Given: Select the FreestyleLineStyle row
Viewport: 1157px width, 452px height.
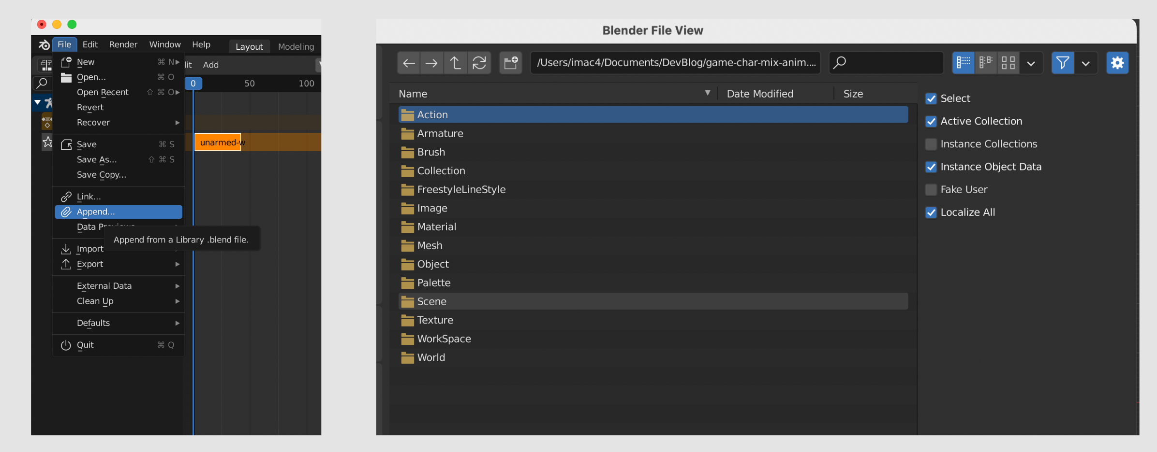Looking at the screenshot, I should (x=653, y=190).
